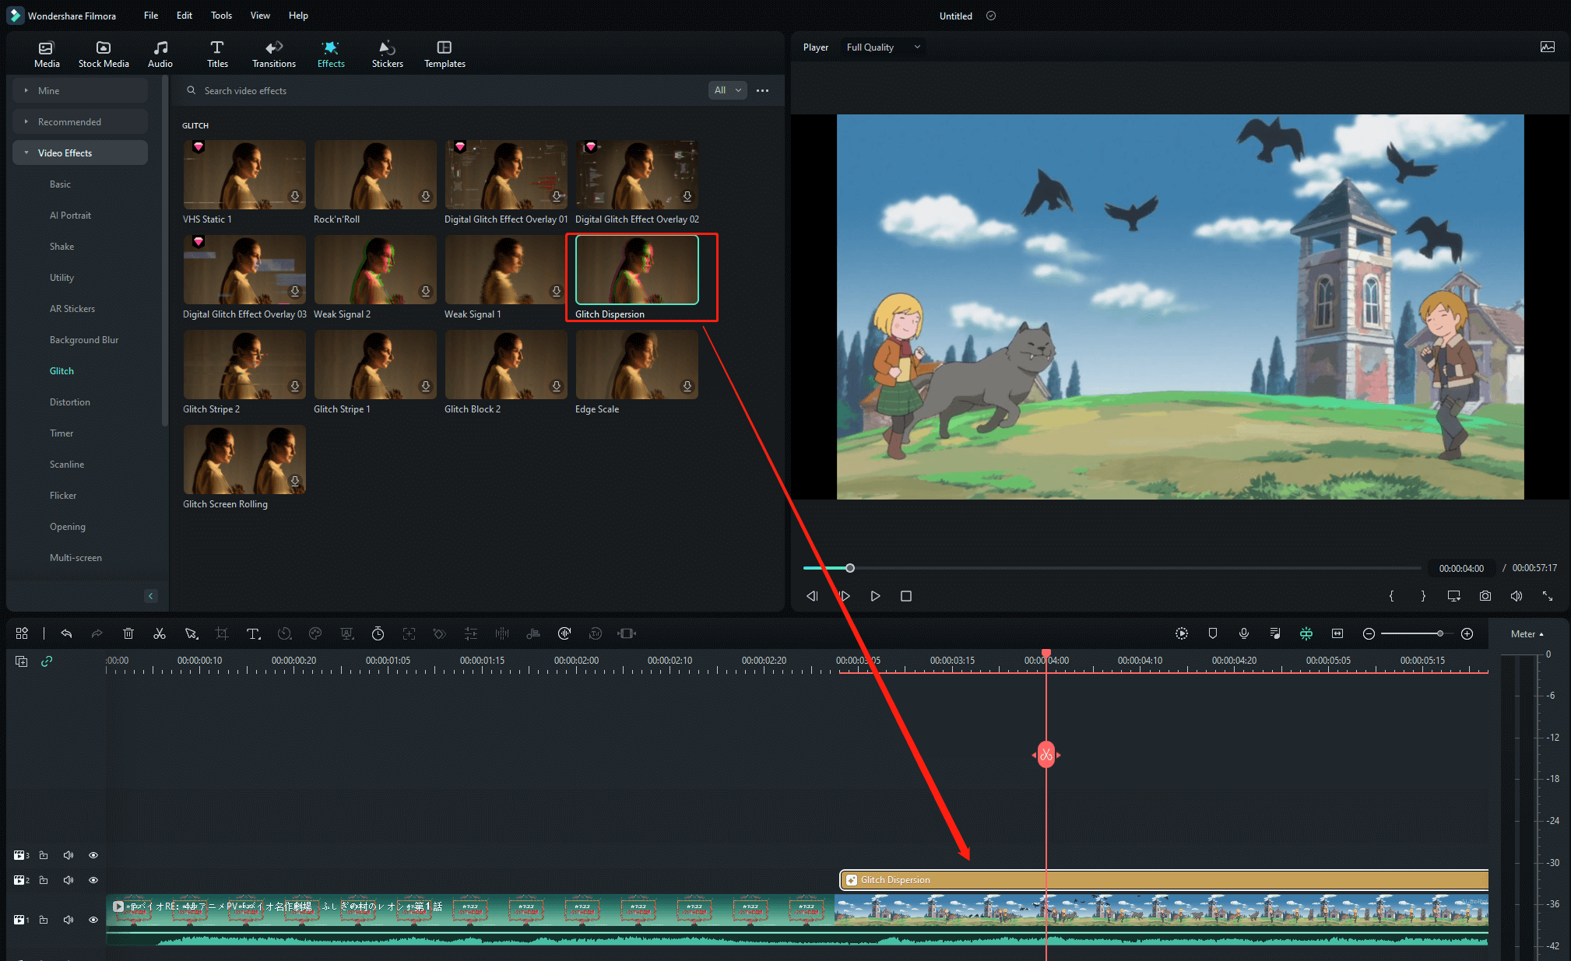The width and height of the screenshot is (1571, 961).
Task: Select the crop tool in timeline toolbar
Action: click(222, 633)
